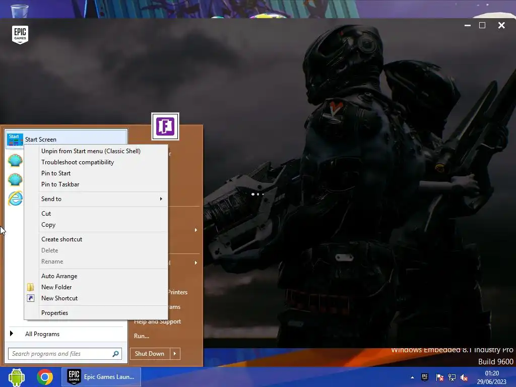Launch Internet Explorer from start menu
The height and width of the screenshot is (387, 516).
pos(15,198)
